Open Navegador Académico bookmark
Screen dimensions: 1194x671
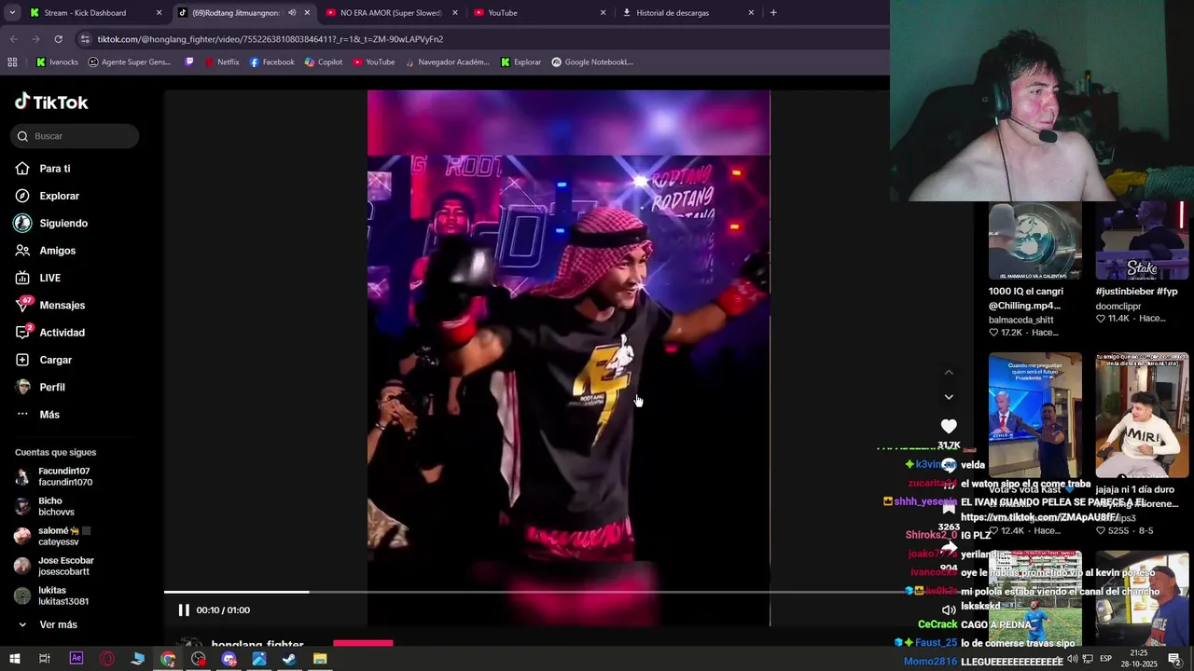(446, 62)
